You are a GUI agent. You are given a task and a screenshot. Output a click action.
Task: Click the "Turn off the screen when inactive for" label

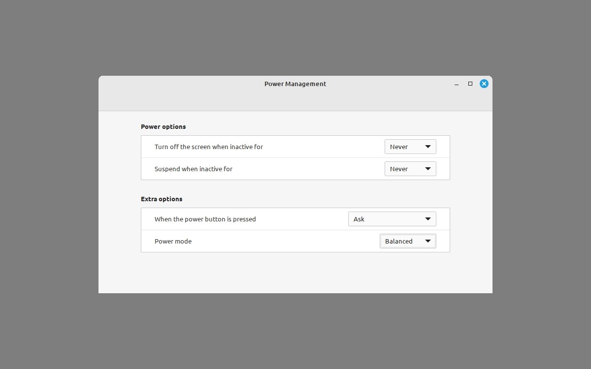[x=208, y=147]
